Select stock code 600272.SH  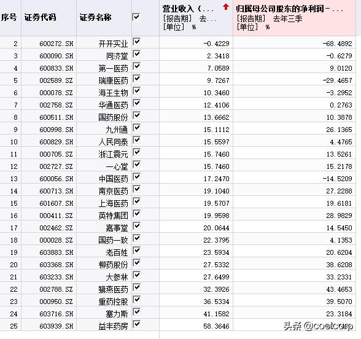click(56, 44)
